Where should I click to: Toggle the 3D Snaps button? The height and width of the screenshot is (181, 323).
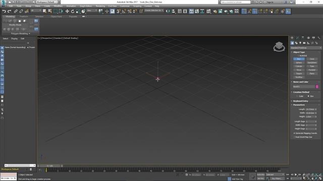click(119, 11)
